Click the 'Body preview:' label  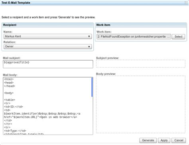[x=106, y=74]
